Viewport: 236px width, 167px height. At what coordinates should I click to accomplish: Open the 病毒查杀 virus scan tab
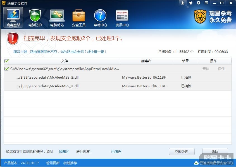(13, 17)
